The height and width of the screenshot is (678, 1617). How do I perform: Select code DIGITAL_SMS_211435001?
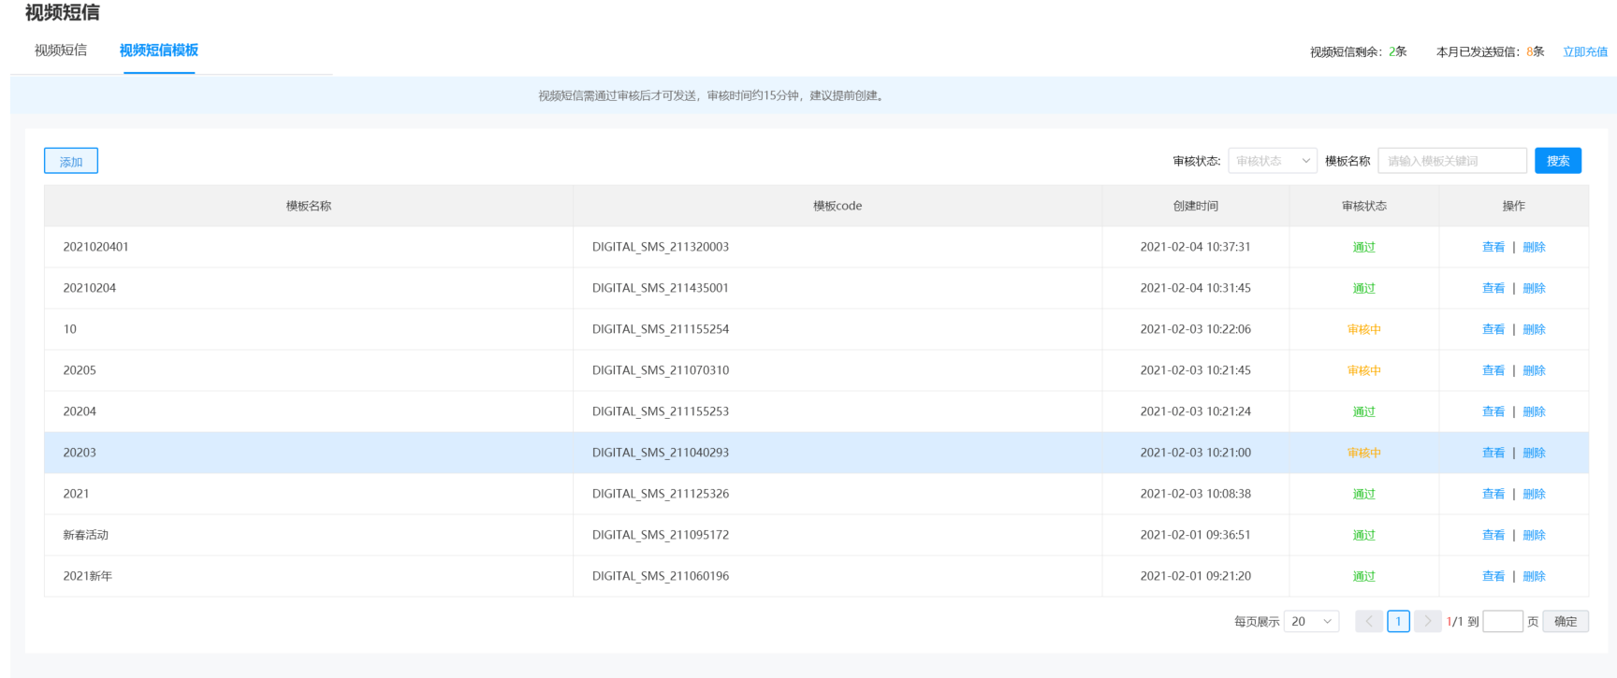pyautogui.click(x=661, y=288)
